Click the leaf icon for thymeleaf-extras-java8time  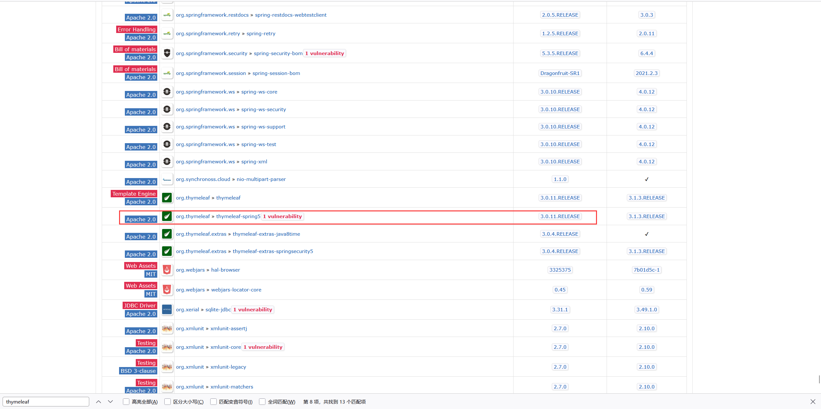tap(167, 234)
